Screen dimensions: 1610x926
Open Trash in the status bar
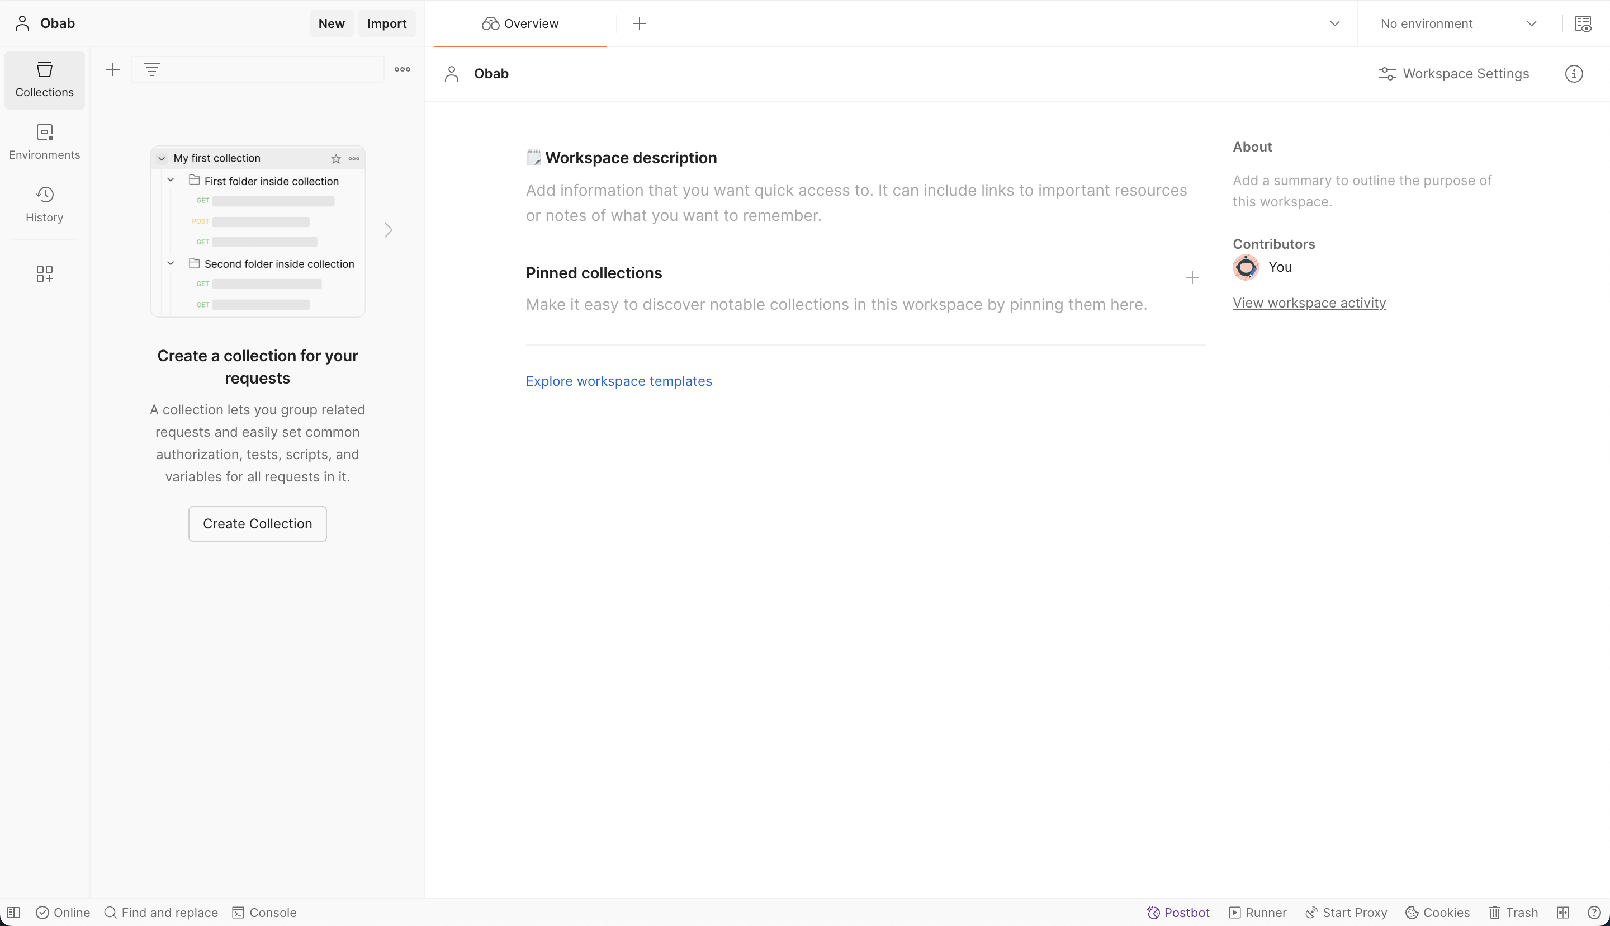pos(1513,913)
